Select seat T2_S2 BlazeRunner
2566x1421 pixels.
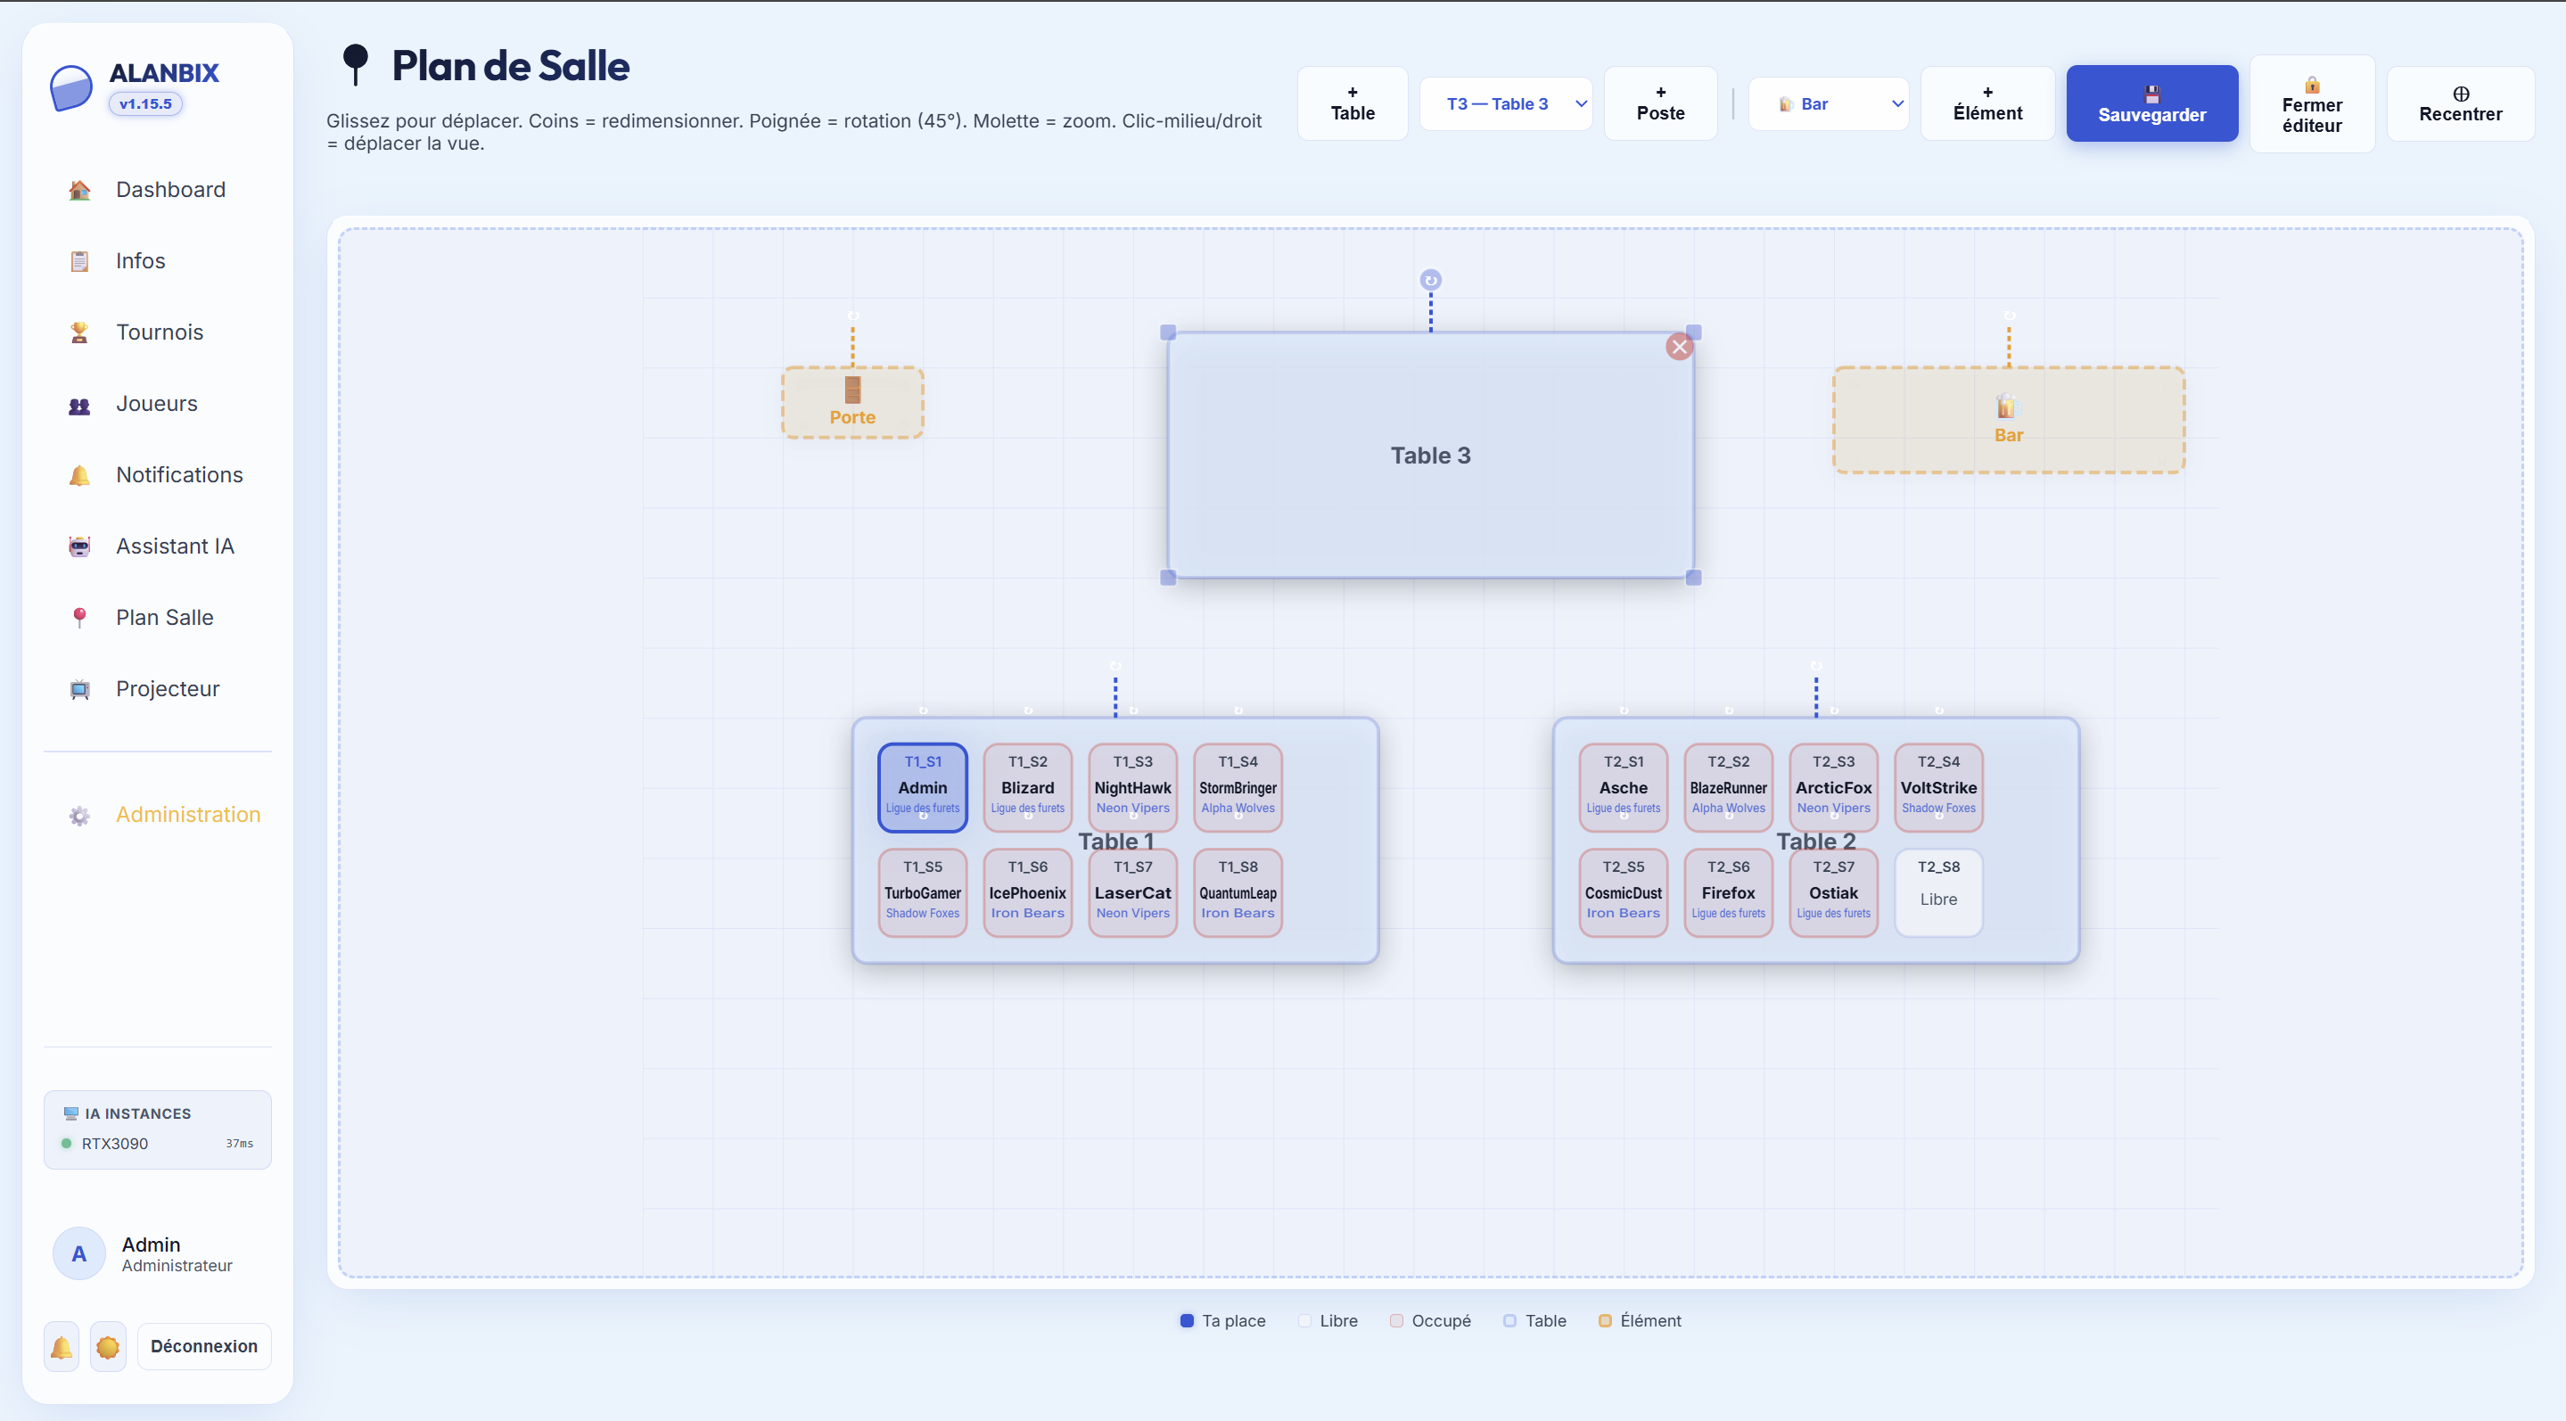1728,786
